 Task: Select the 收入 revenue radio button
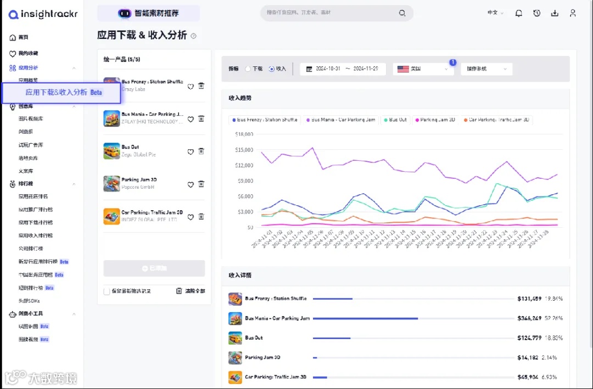point(272,69)
